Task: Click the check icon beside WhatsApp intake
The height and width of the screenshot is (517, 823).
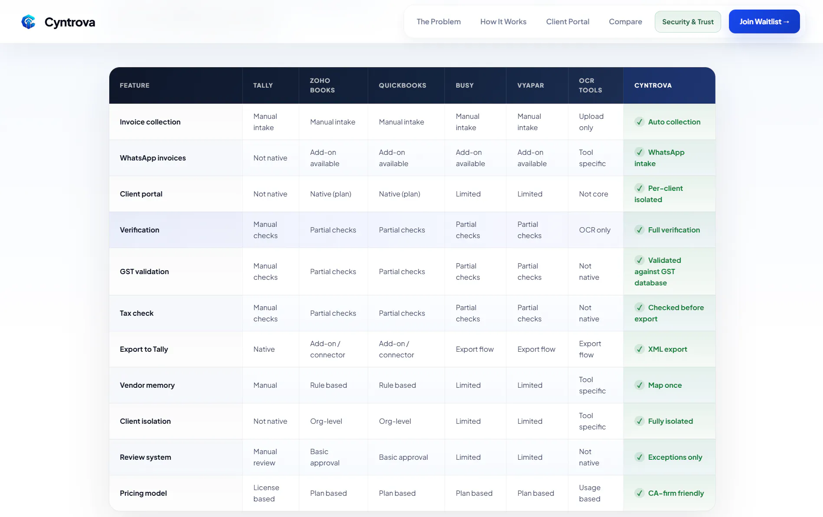Action: [x=639, y=152]
